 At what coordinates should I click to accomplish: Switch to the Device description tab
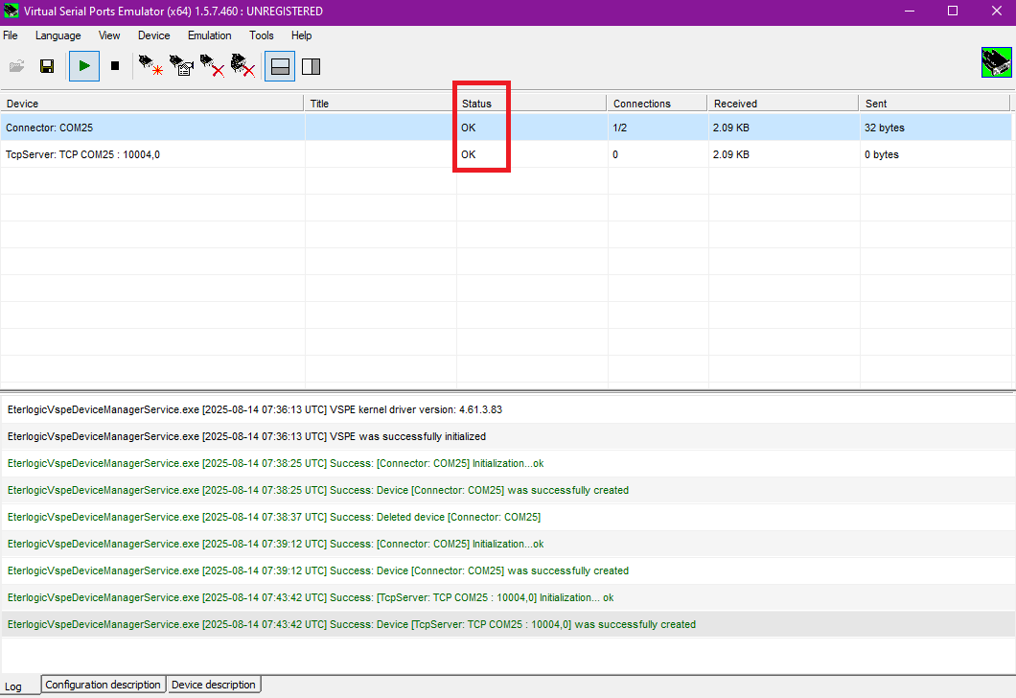click(213, 685)
